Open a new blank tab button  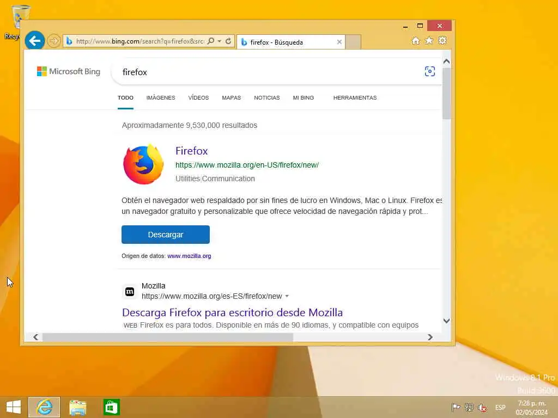point(353,42)
